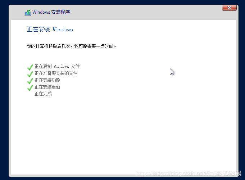Select the 正在安装更新 step text
The height and width of the screenshot is (180, 245).
coord(47,87)
